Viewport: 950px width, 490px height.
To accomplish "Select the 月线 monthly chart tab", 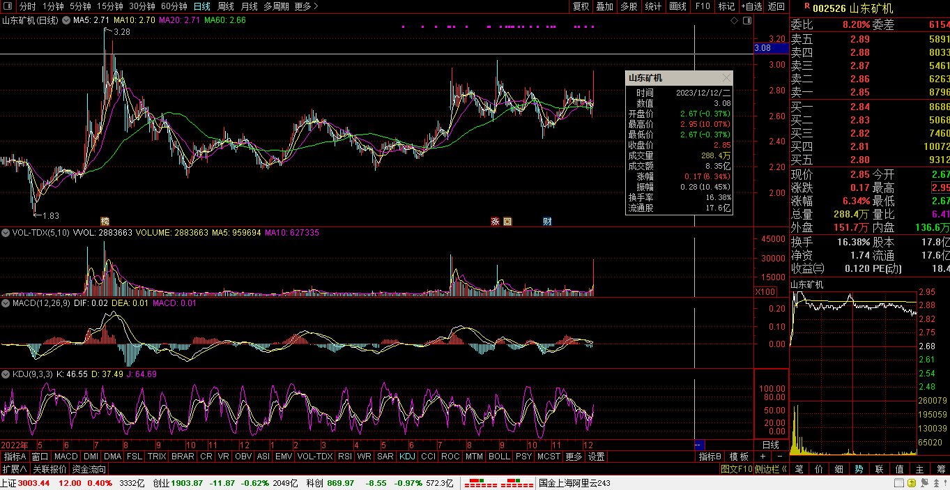I will coord(249,6).
